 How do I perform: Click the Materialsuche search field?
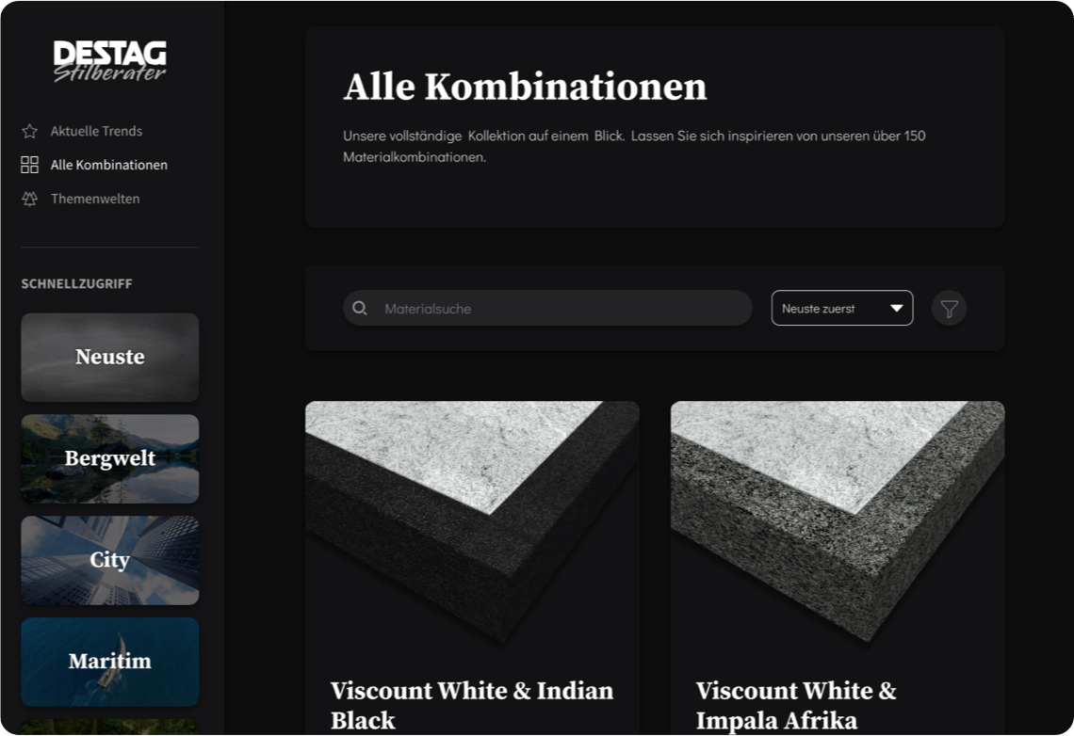tap(547, 308)
